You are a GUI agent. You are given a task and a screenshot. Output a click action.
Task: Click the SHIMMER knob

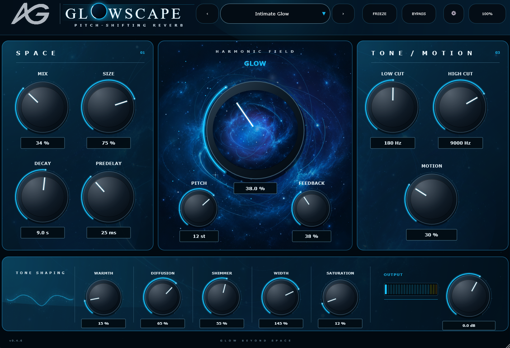tap(222, 297)
